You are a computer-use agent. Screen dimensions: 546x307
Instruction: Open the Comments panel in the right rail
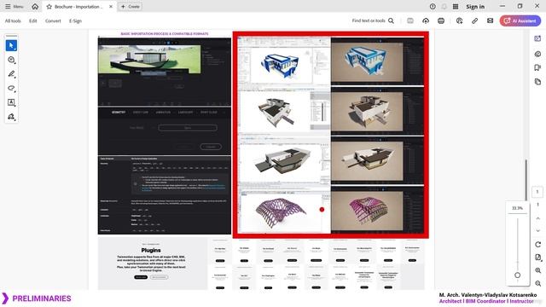coord(537,54)
